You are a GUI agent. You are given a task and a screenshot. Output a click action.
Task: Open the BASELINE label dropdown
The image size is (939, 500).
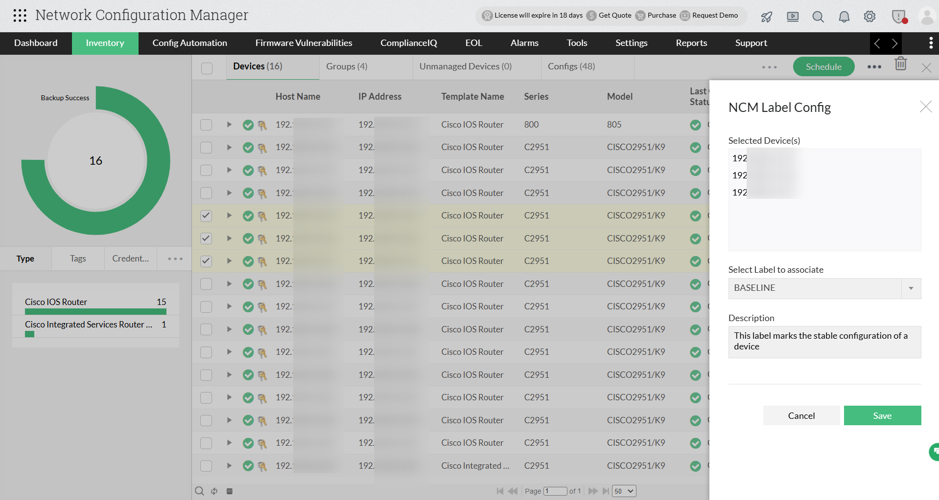click(911, 288)
